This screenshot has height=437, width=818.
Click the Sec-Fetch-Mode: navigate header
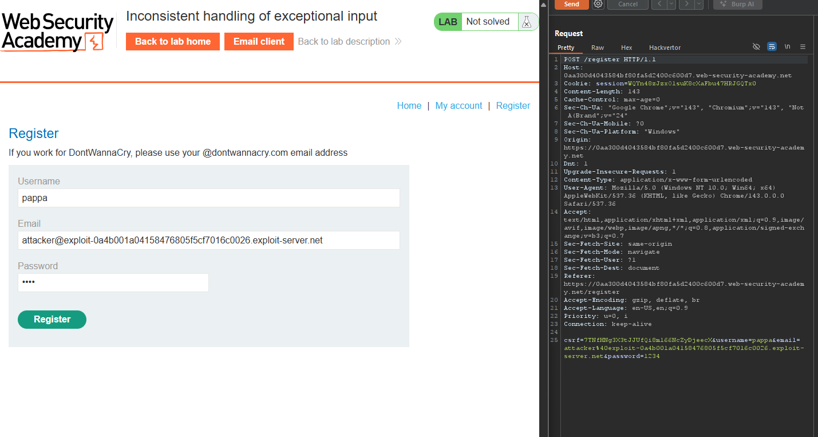point(612,252)
